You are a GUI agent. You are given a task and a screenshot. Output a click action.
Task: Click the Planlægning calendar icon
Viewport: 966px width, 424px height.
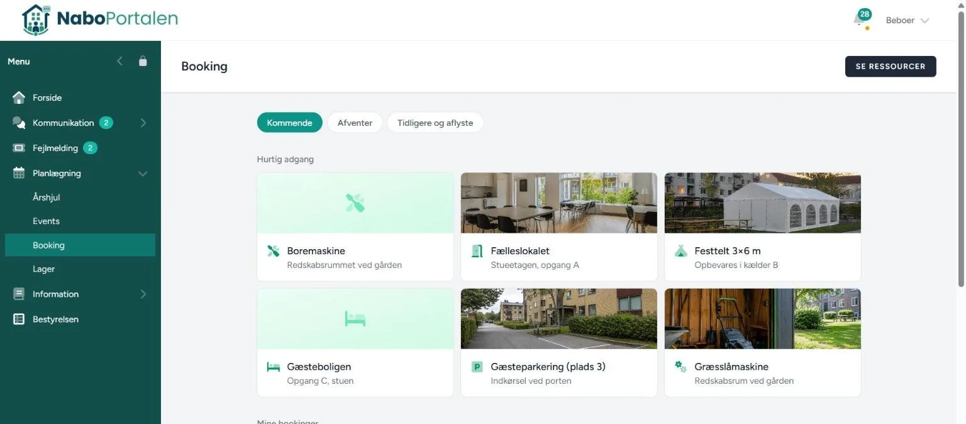click(x=19, y=173)
